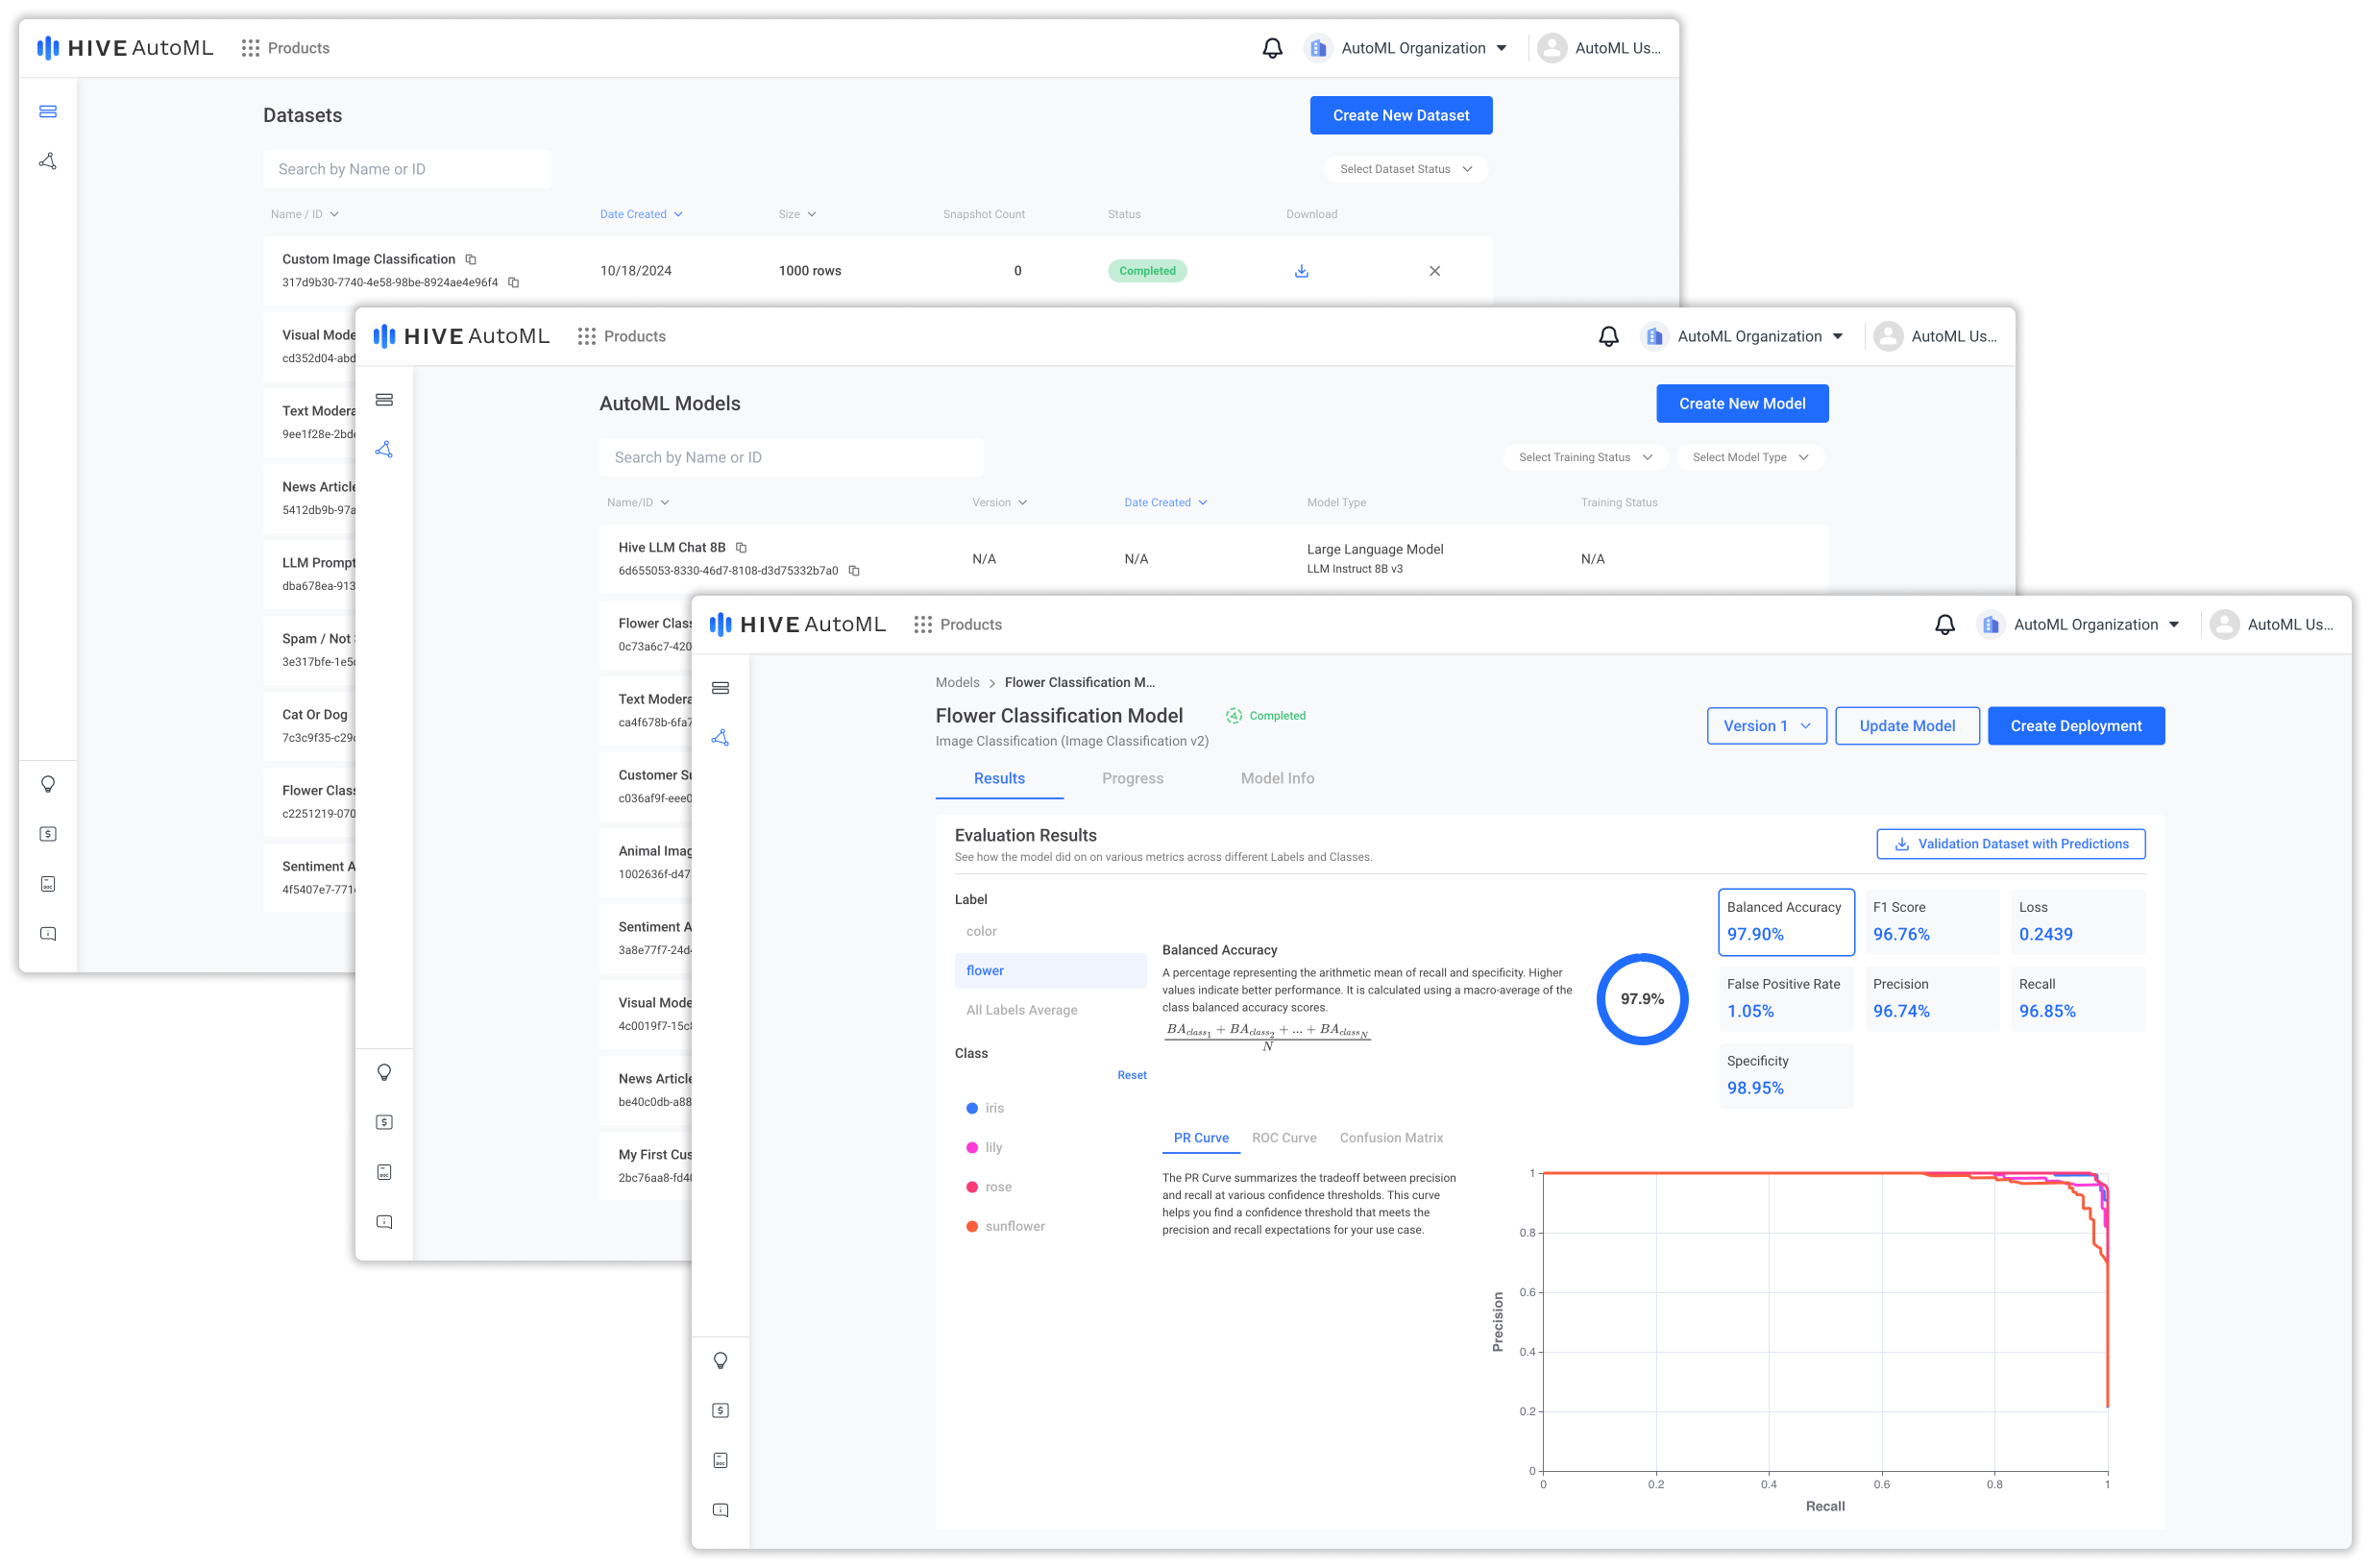The height and width of the screenshot is (1568, 2371).
Task: Expand the Select Model Type filter
Action: [1748, 457]
